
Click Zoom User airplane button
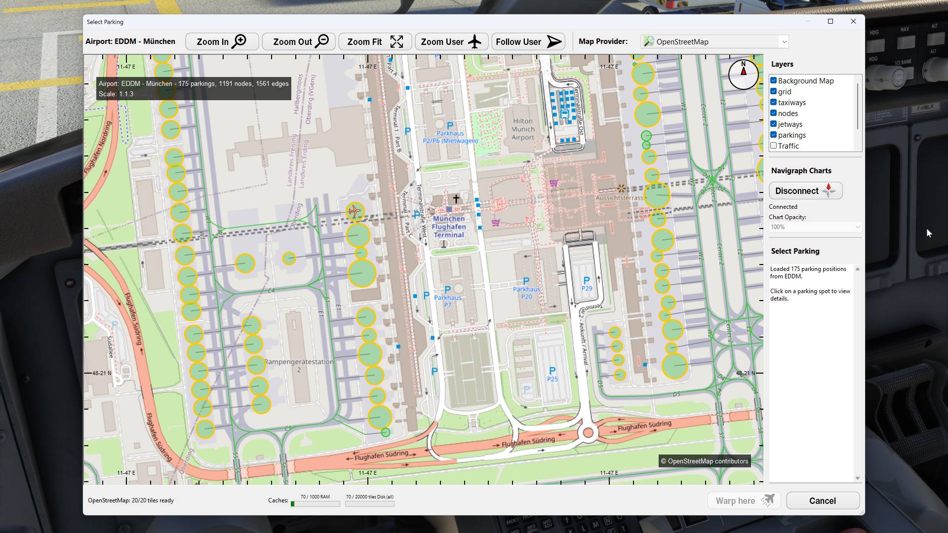pyautogui.click(x=451, y=42)
